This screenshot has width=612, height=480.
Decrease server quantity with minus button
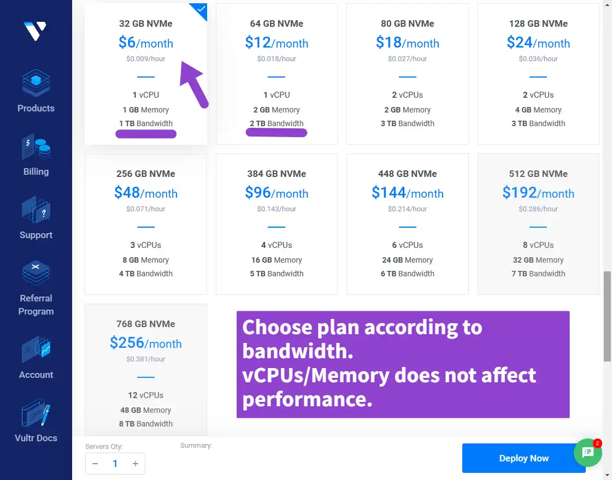click(x=95, y=464)
